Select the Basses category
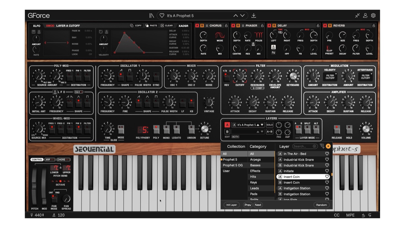 pyautogui.click(x=261, y=165)
